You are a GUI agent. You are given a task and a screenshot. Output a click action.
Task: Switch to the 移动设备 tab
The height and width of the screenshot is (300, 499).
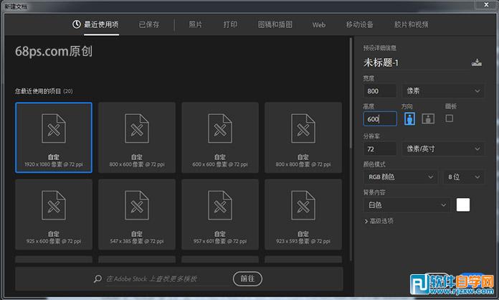[x=360, y=24]
